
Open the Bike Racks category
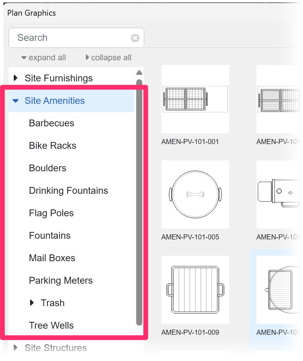[52, 146]
